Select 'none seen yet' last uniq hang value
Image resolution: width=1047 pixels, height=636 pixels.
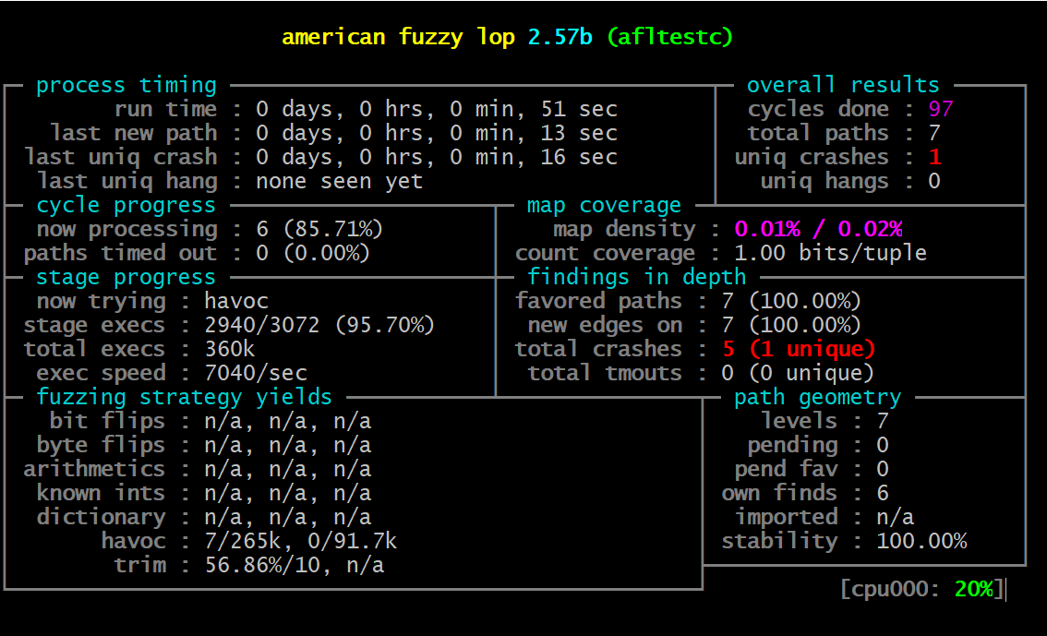click(x=339, y=182)
